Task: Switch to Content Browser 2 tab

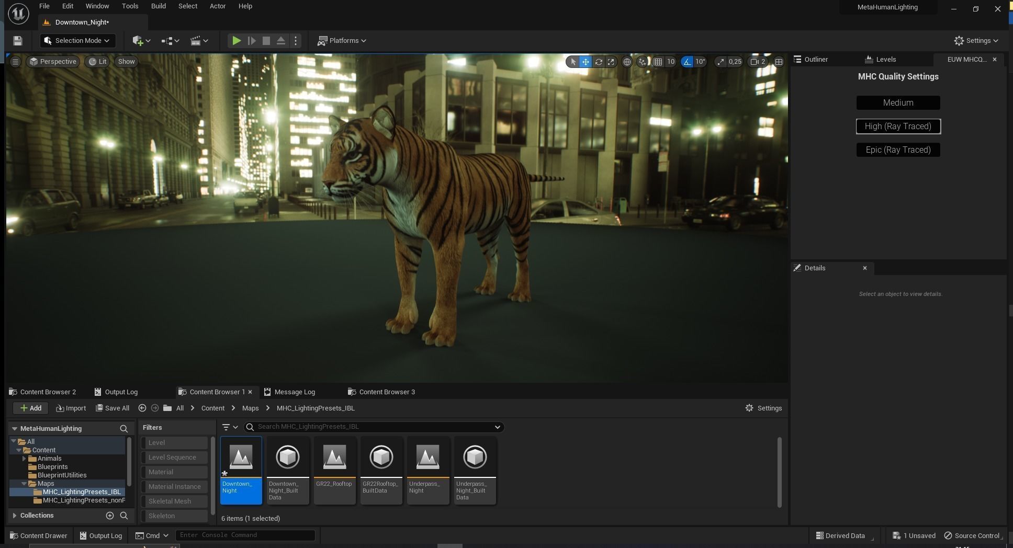Action: click(43, 392)
